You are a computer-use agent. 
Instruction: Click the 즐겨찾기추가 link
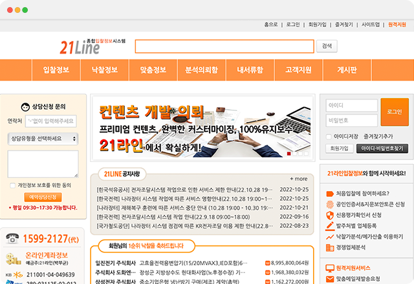378,136
